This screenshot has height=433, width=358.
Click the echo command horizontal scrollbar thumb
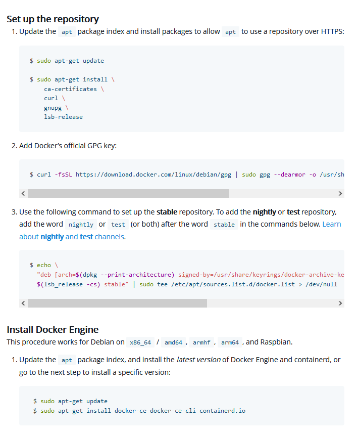pos(118,303)
